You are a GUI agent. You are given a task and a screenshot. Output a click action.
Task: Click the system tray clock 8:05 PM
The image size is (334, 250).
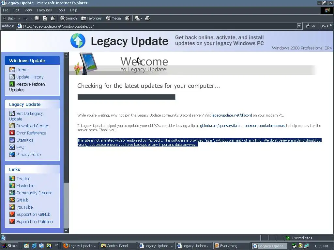click(322, 246)
